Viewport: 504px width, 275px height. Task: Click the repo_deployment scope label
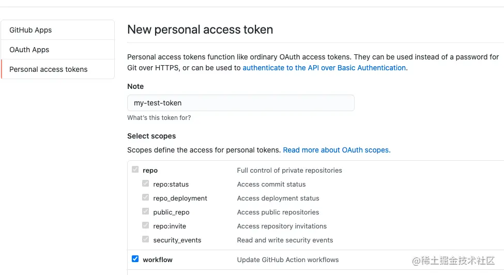(x=180, y=198)
